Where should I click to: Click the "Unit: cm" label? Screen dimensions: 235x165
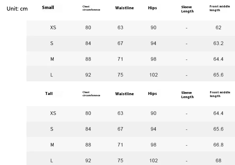pyautogui.click(x=17, y=9)
